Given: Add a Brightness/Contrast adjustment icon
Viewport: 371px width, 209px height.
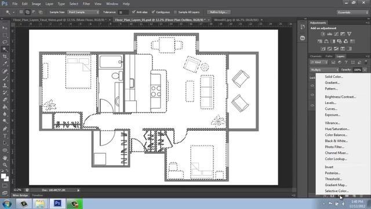Looking at the screenshot, I should pyautogui.click(x=323, y=34).
